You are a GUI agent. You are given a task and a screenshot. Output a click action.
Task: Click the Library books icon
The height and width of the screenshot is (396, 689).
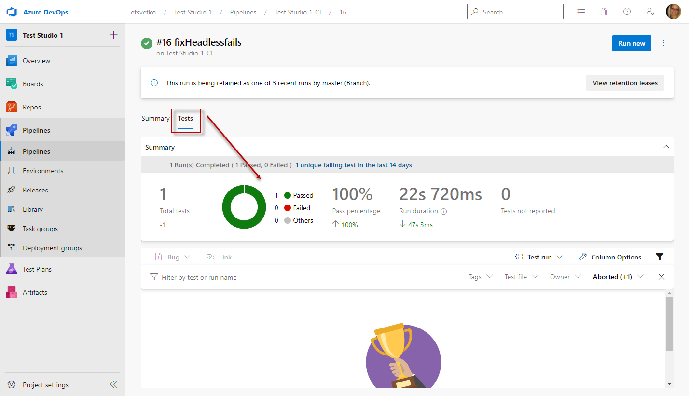tap(12, 209)
